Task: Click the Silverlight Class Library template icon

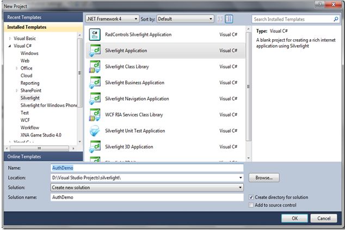Action: [x=95, y=67]
